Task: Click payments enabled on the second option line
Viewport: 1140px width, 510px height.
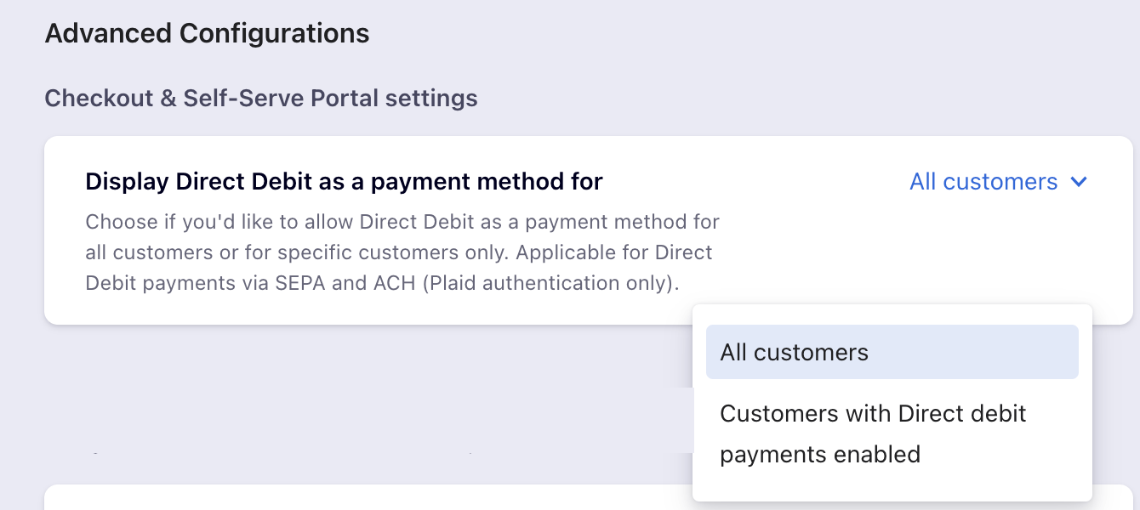Action: click(820, 455)
